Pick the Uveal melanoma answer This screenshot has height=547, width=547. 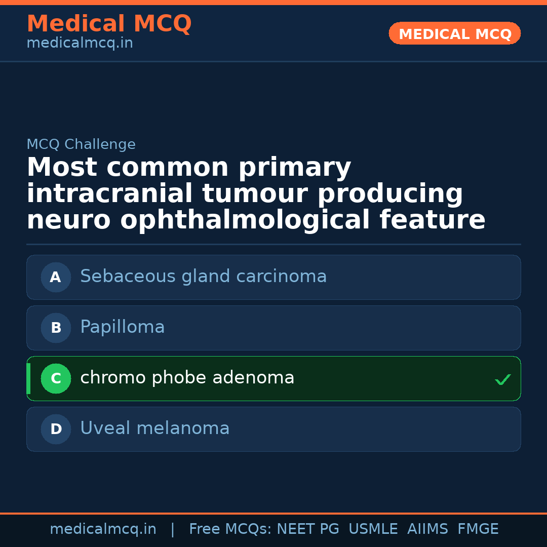point(154,428)
